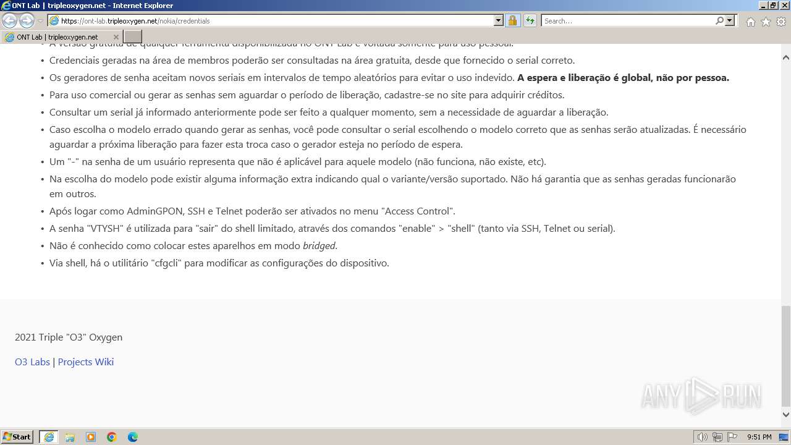Minimize the Internet Explorer window
Image resolution: width=791 pixels, height=445 pixels.
[x=763, y=6]
